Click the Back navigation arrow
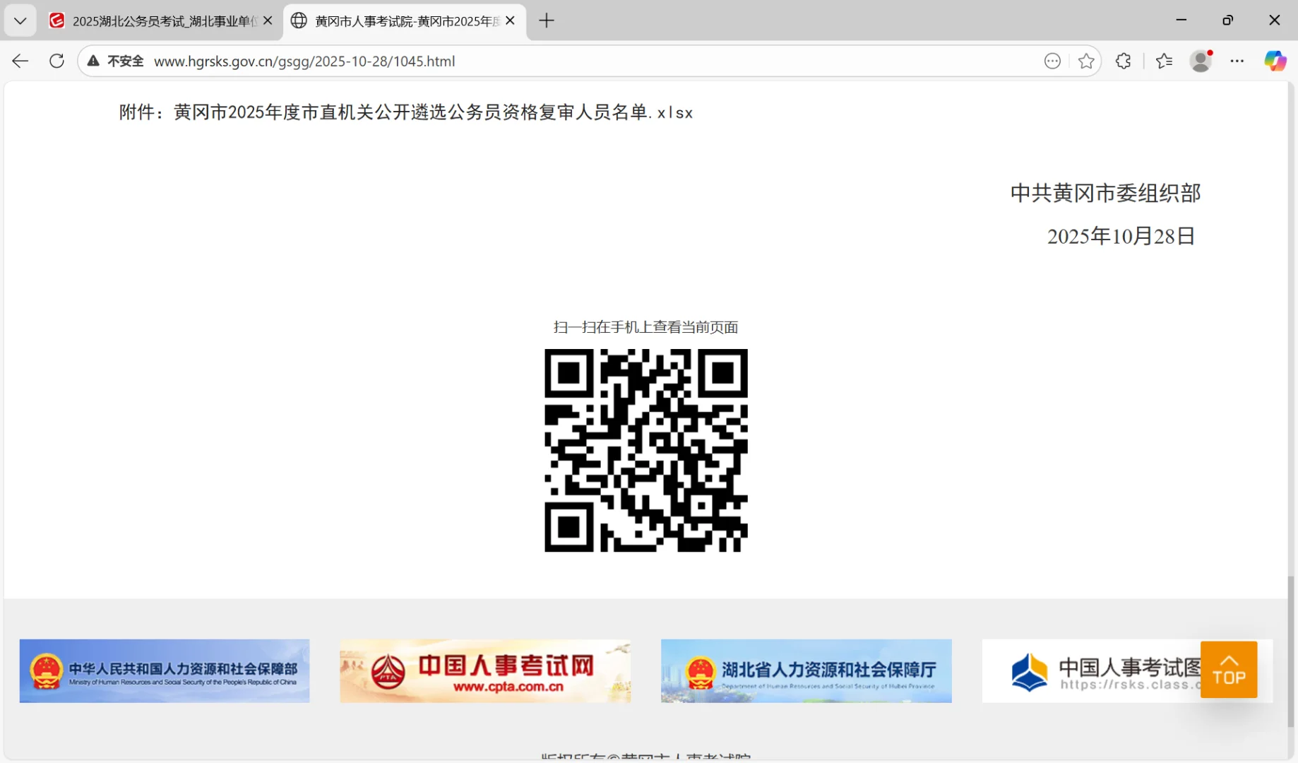Screen dimensions: 1298x763 [x=20, y=61]
